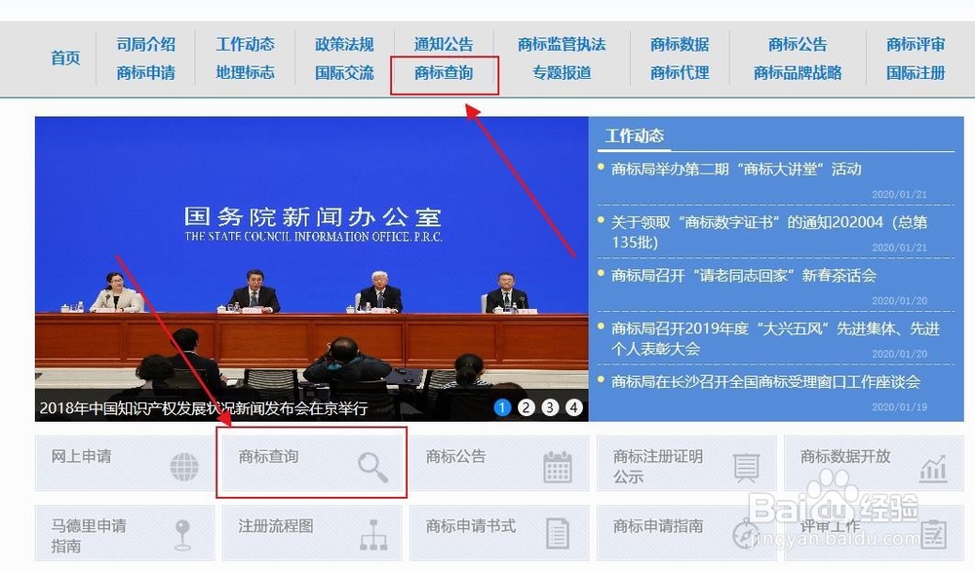
Task: Open the 商标公告 quick-link tile label
Action: pos(455,456)
